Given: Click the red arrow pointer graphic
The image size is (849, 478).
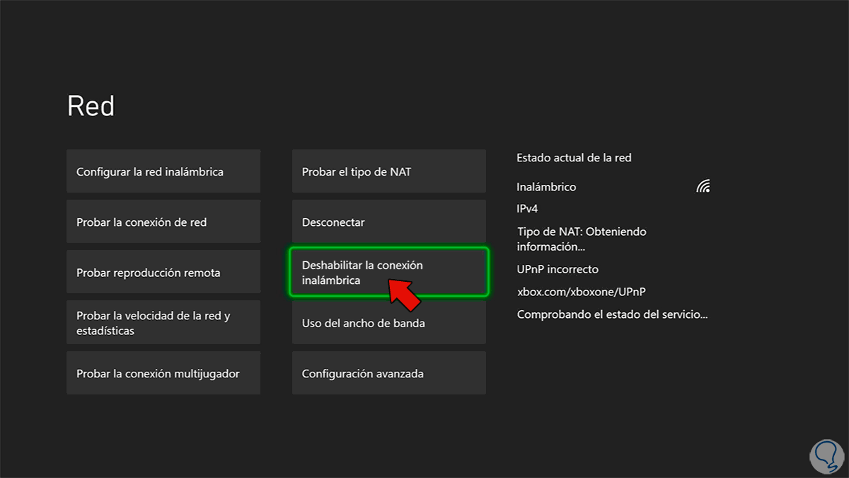Looking at the screenshot, I should click(x=403, y=292).
